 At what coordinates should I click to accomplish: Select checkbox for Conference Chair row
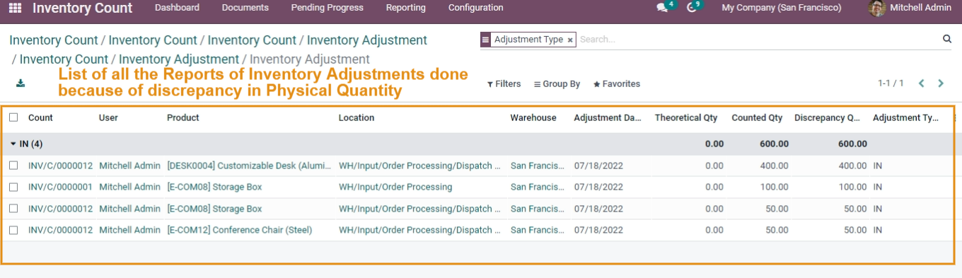pos(13,230)
